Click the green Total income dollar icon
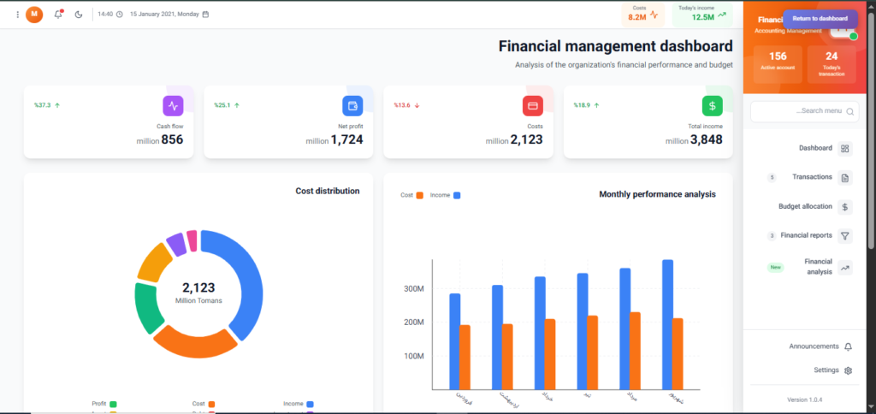Viewport: 876px width, 414px height. click(x=712, y=106)
